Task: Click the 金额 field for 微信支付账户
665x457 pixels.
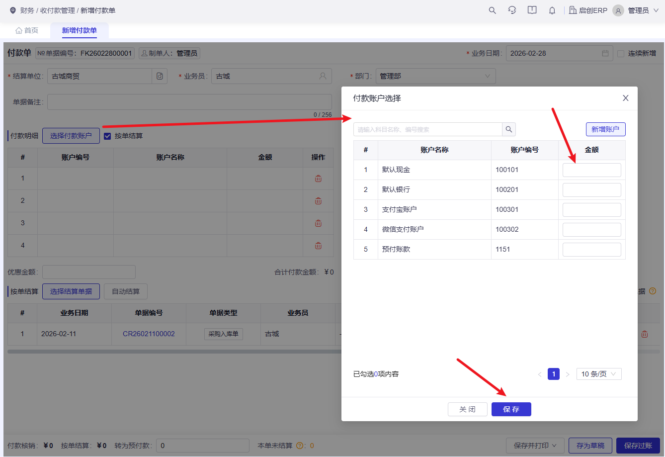Action: click(x=592, y=230)
